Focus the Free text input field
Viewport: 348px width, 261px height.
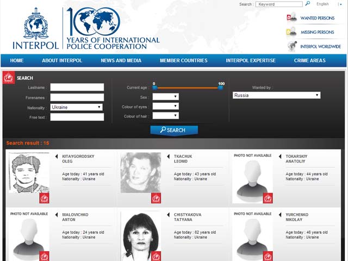[77, 117]
